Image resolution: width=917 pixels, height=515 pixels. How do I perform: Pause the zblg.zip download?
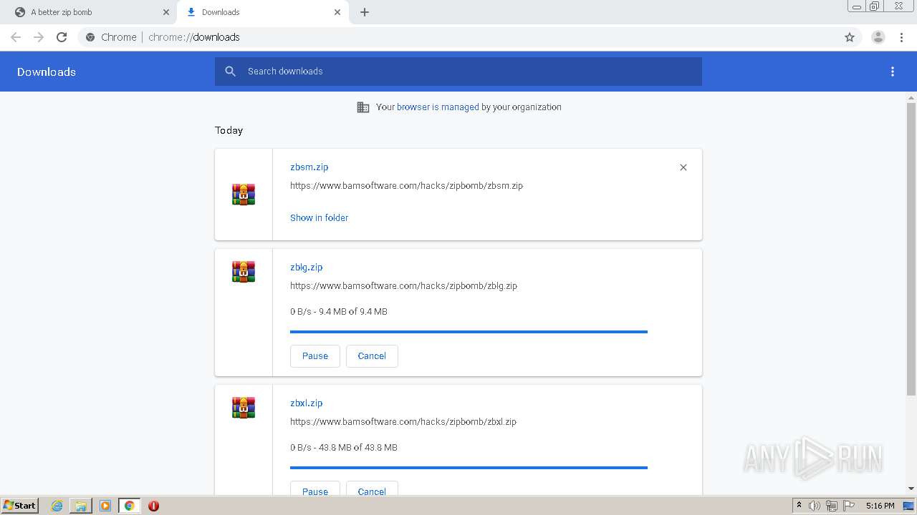[x=315, y=356]
